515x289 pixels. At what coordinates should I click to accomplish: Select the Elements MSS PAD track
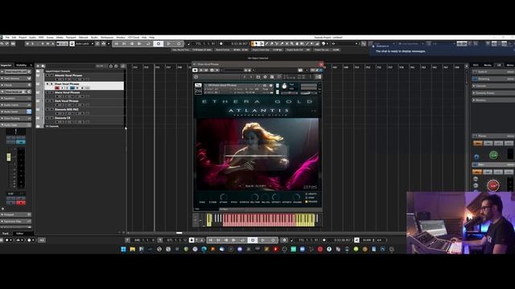coord(66,109)
